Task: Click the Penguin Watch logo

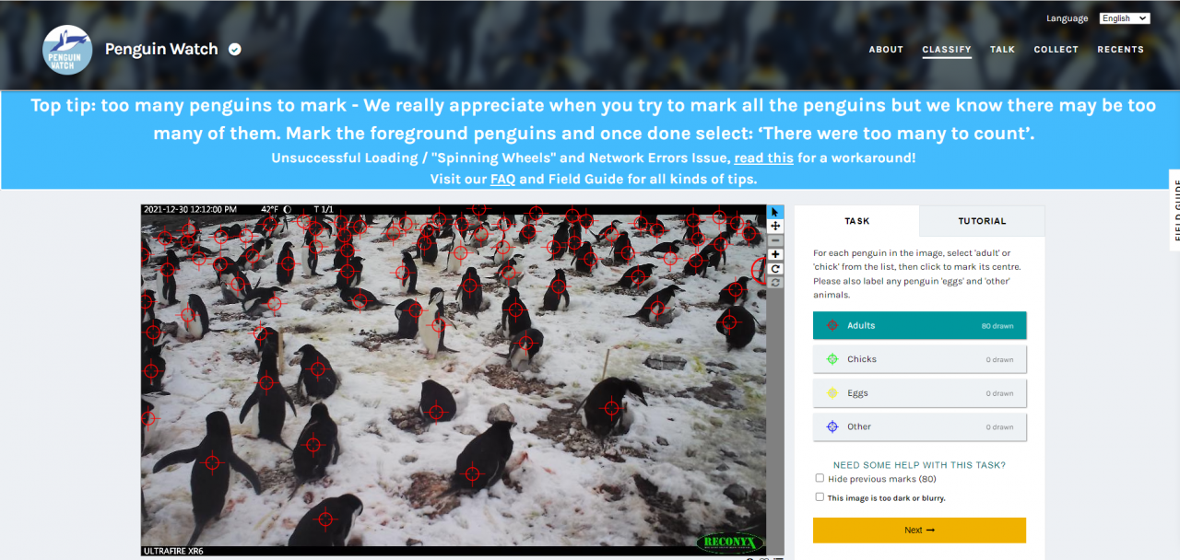Action: click(x=67, y=50)
